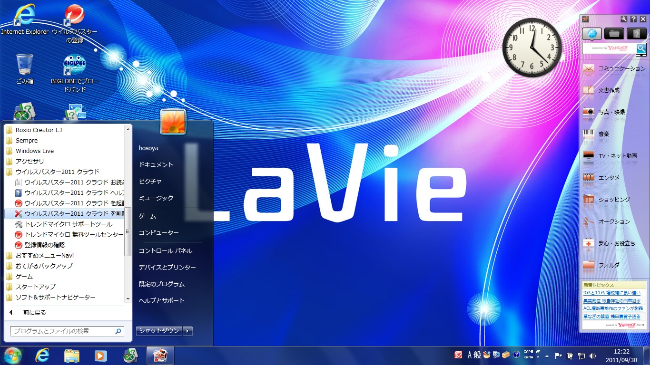Image resolution: width=650 pixels, height=365 pixels.
Task: Expand the Roxio Creator LJ folder
Action: click(x=64, y=130)
